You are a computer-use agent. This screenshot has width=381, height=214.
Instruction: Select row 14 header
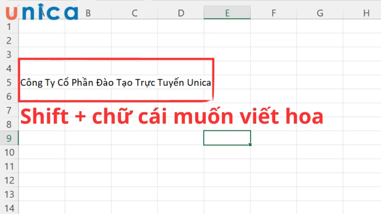(x=9, y=208)
